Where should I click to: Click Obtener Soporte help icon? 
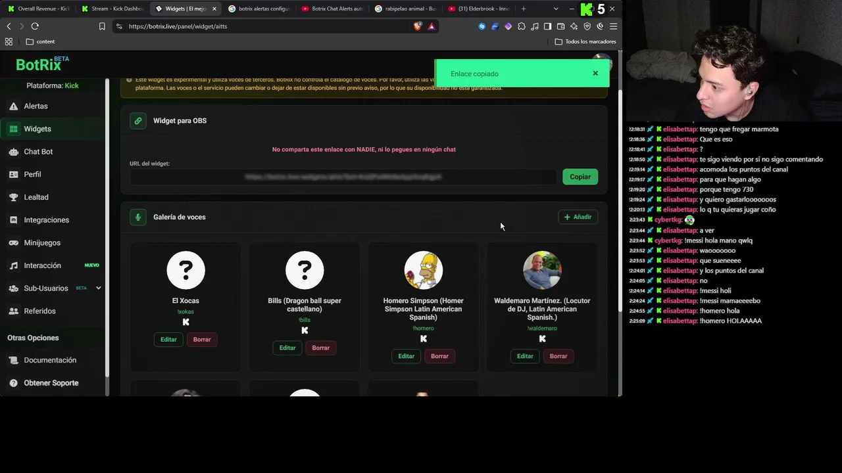[x=13, y=383]
